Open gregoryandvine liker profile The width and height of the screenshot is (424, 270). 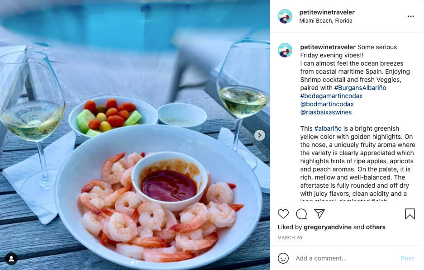tap(328, 227)
